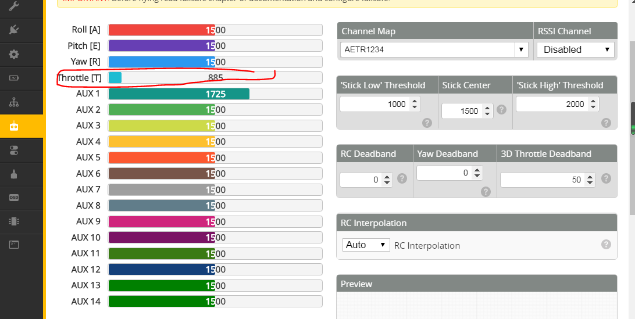Open the Modes toggle-switch icon in sidebar
635x319 pixels.
14,150
